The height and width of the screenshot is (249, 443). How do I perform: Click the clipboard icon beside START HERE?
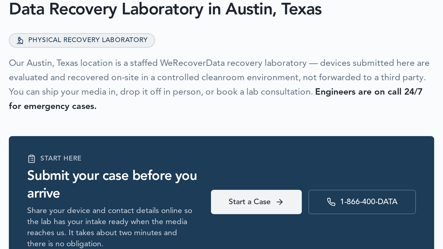point(32,159)
